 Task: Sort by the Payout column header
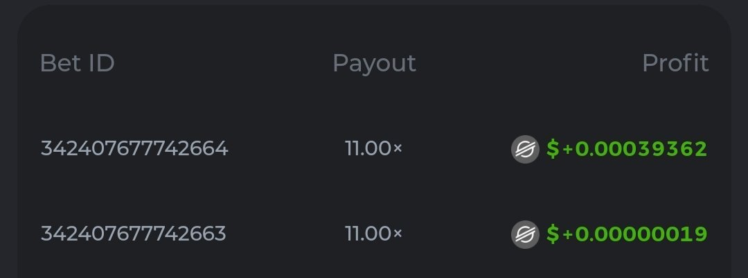(374, 63)
